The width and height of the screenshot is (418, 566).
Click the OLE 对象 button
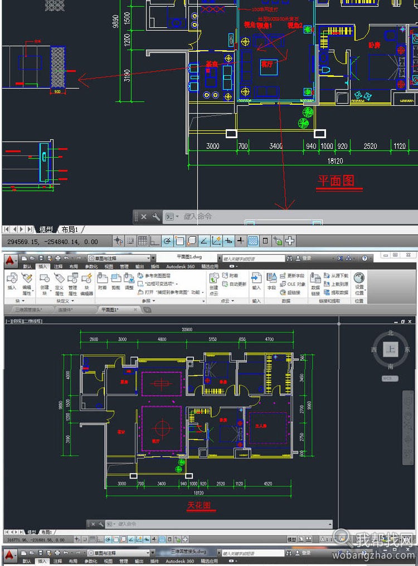(x=293, y=284)
